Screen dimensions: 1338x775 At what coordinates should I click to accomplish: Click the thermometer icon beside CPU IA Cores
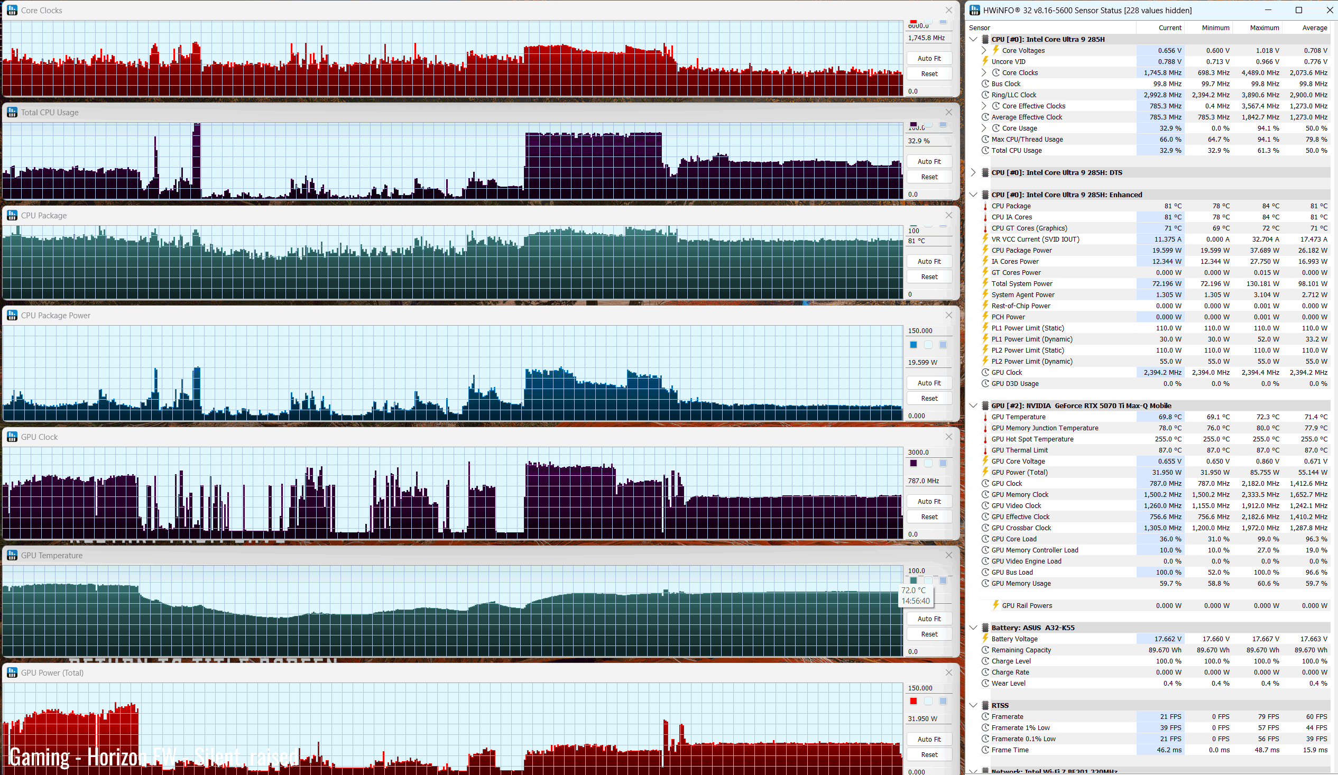point(985,217)
